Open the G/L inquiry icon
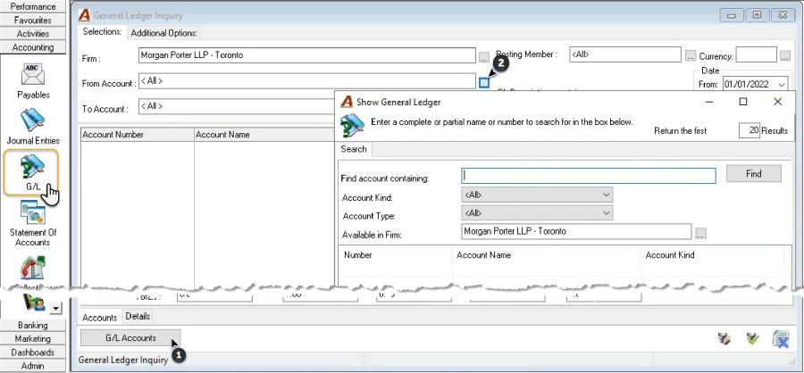The image size is (804, 373). coord(33,167)
